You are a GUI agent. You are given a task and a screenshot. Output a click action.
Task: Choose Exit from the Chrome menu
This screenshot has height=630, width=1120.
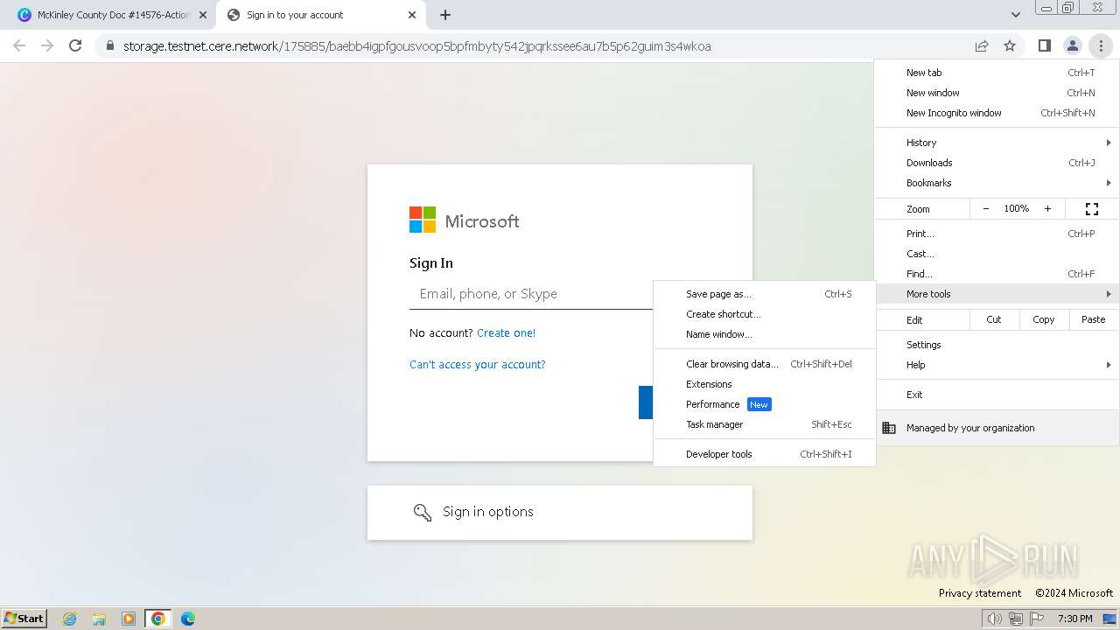(x=997, y=395)
